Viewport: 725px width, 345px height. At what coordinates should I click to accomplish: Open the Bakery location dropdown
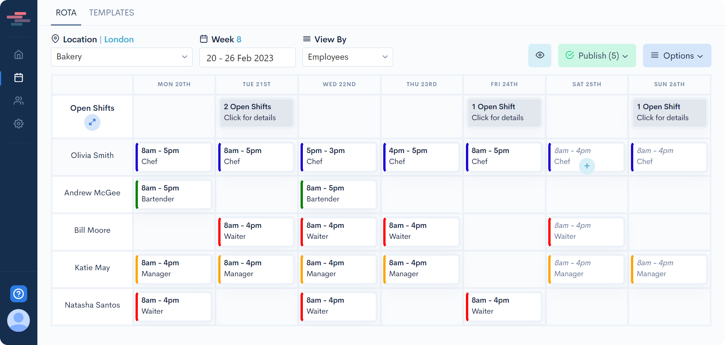pyautogui.click(x=122, y=57)
